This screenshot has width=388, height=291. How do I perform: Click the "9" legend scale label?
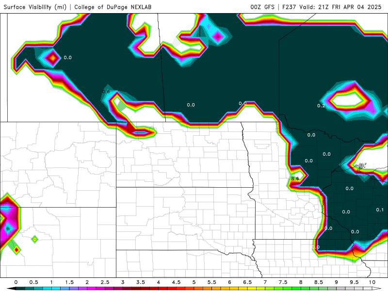336,282
